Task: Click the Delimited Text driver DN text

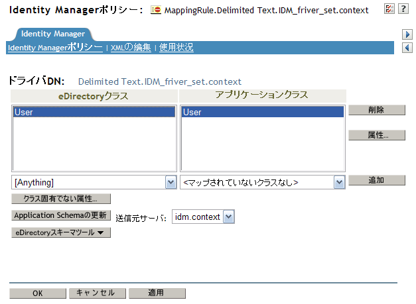Action: pos(160,81)
